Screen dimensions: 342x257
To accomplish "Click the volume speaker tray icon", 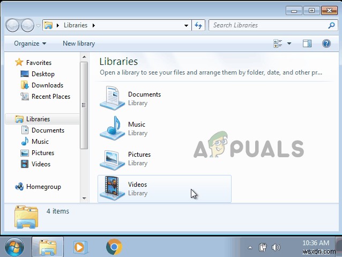I will (x=276, y=247).
